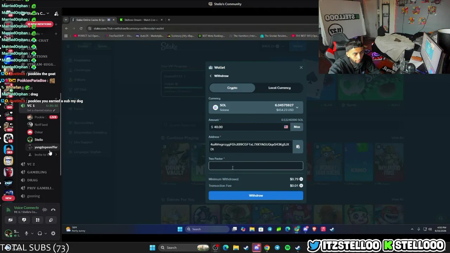Show hidden tray icons on inner taskbar
Viewport: 450px width, 253px height.
pyautogui.click(x=412, y=229)
